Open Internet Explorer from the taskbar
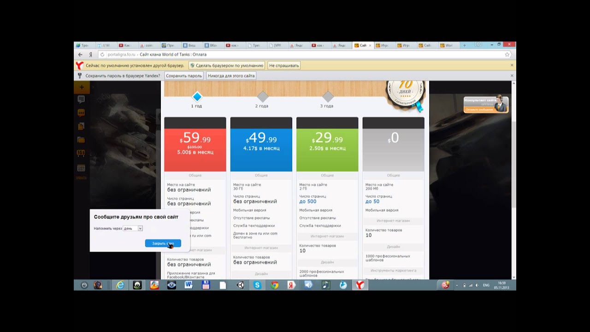 (x=120, y=285)
